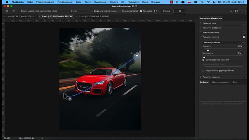The width and height of the screenshot is (249, 140).
Task: Open the 3D menu
Action: coord(123,2)
